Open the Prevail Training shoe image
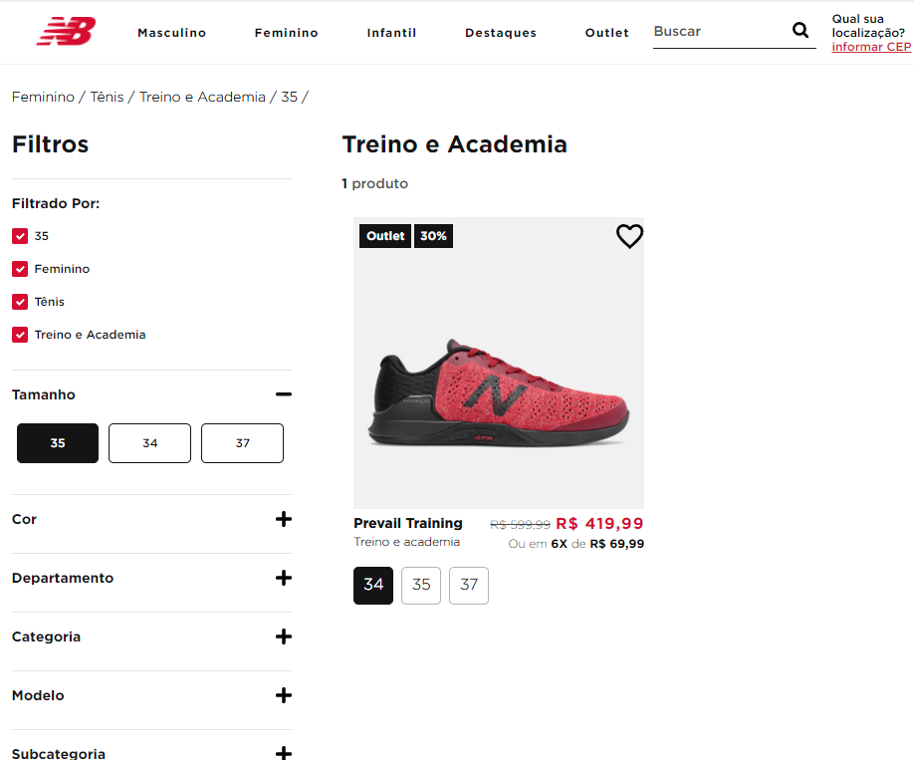 pos(499,388)
